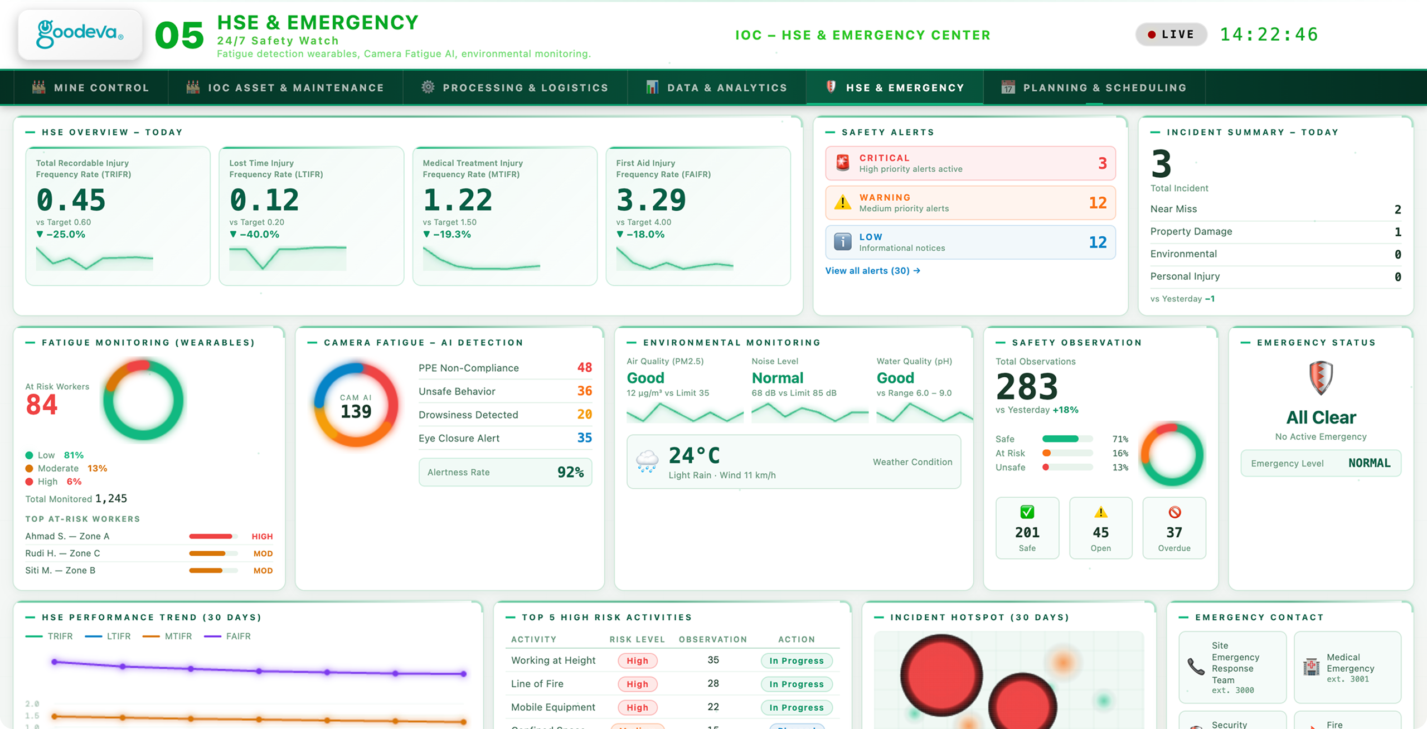Screen dimensions: 1427x729
Task: Click the Site Emergency Response Team card
Action: tap(1232, 667)
